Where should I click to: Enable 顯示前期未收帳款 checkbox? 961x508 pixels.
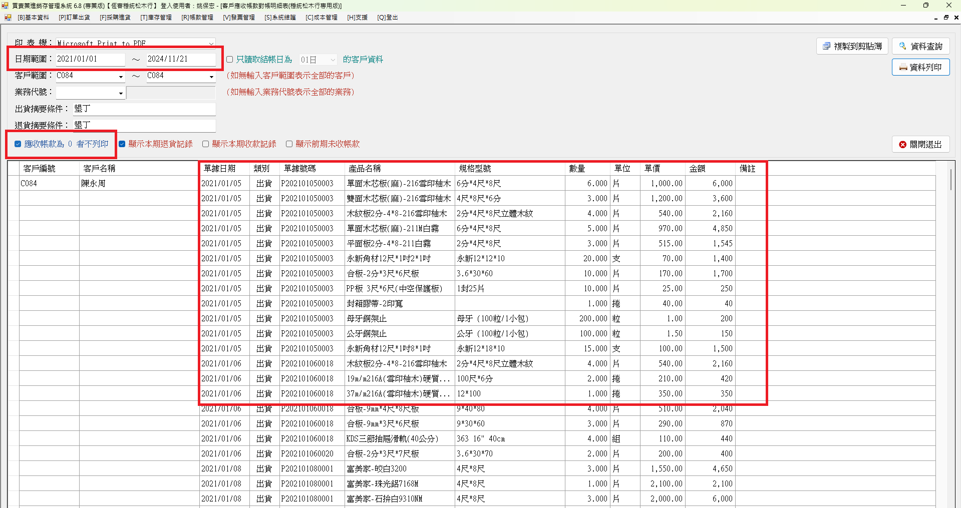(289, 144)
